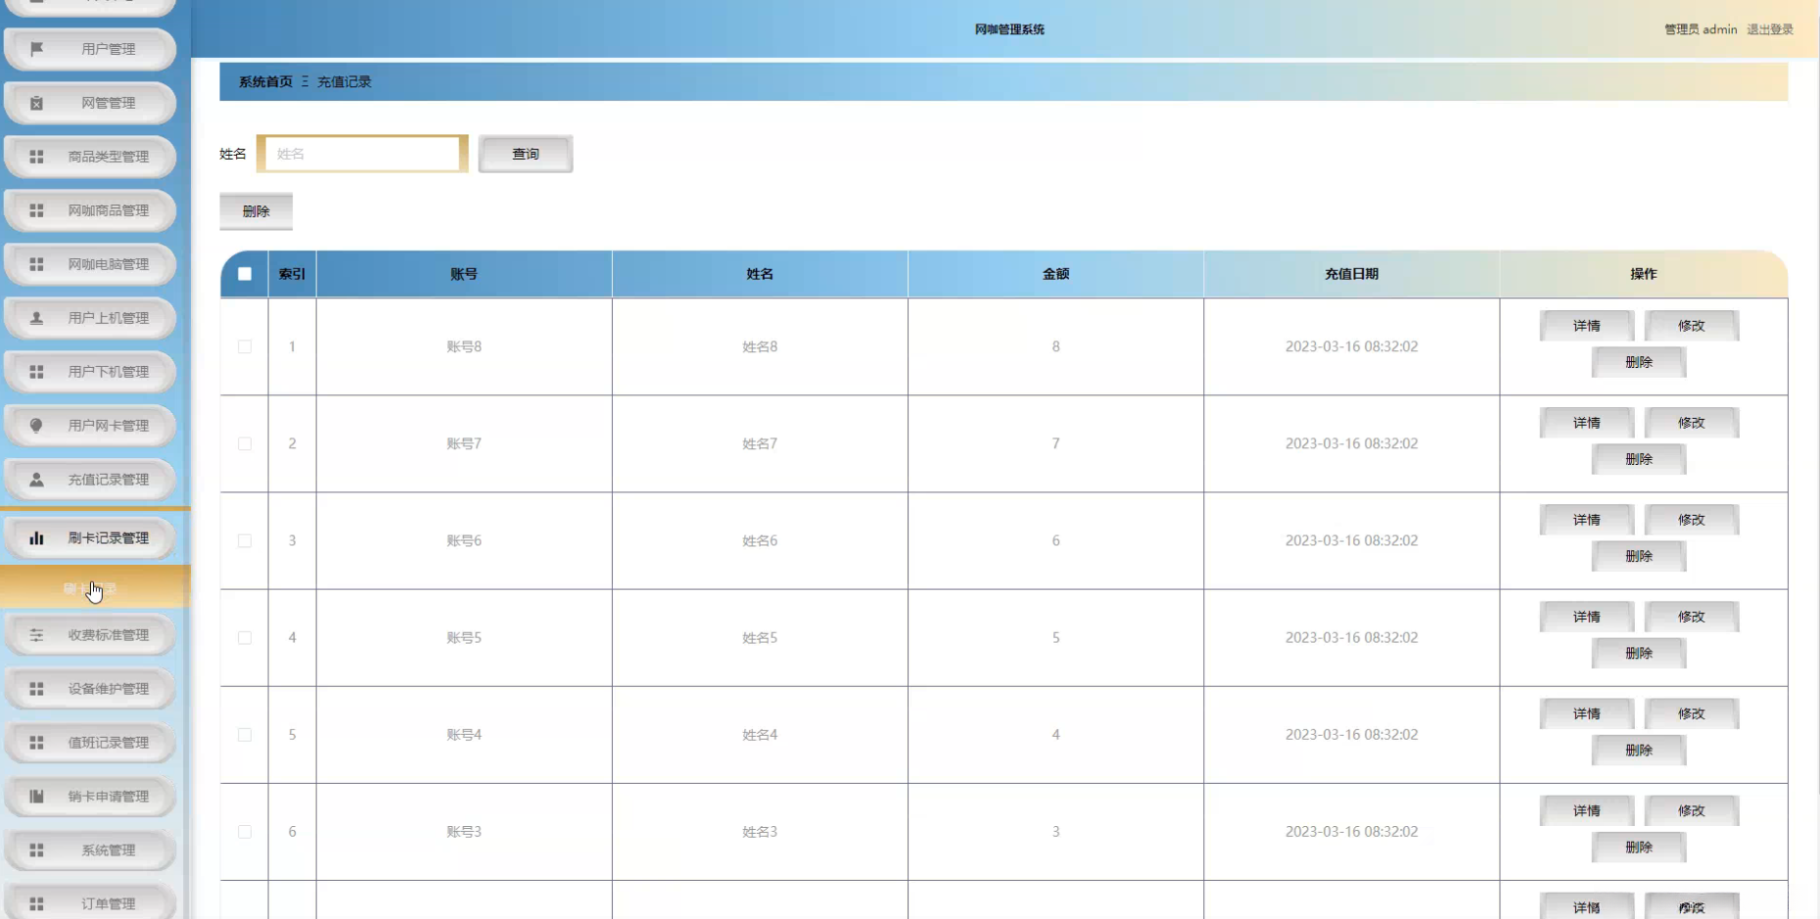Check the checkbox for row 账号8
Screen dimensions: 1820x919
245,346
